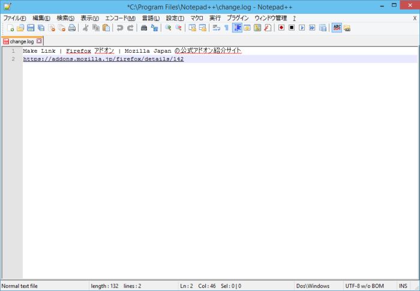The height and width of the screenshot is (291, 420).
Task: Redo the last edit
Action: [130, 28]
